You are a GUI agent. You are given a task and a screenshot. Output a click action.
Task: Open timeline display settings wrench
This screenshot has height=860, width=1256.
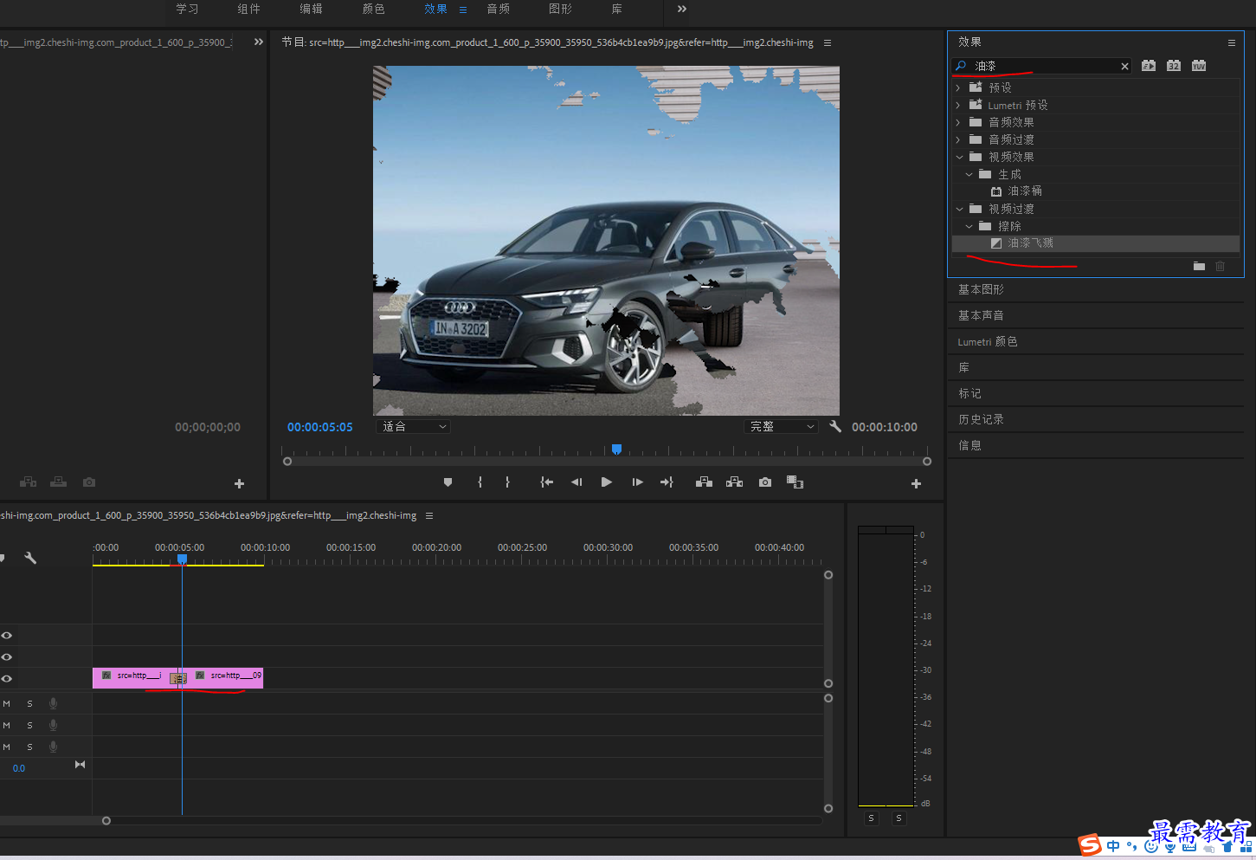click(30, 558)
